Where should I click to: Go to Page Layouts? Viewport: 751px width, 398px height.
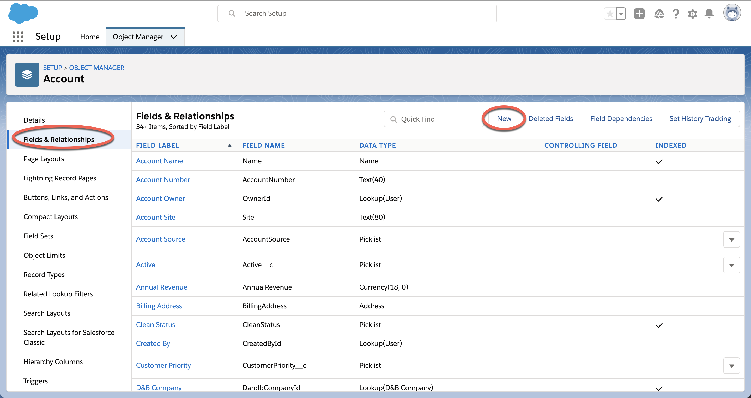[44, 159]
